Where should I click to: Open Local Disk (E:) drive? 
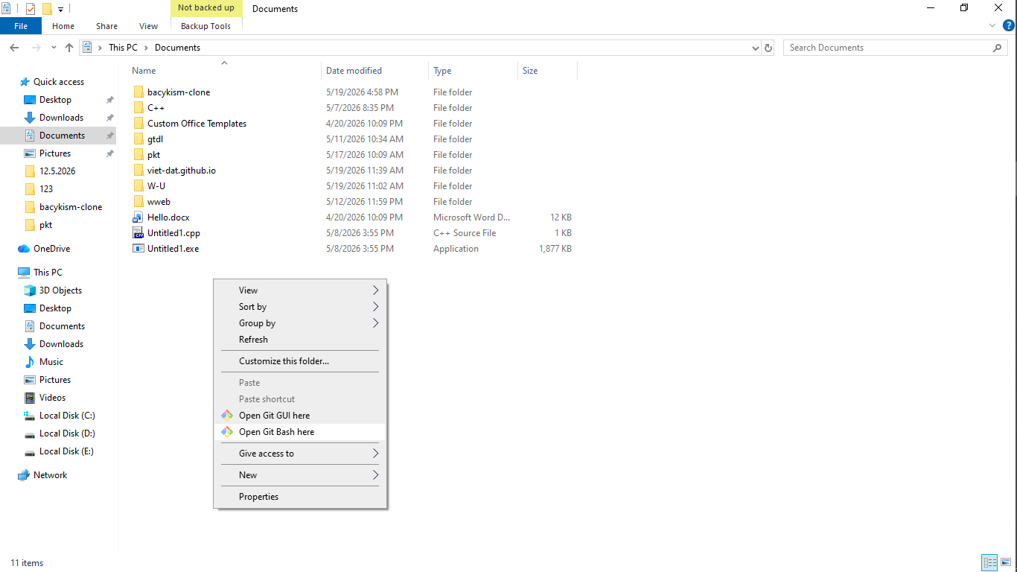[x=66, y=451]
